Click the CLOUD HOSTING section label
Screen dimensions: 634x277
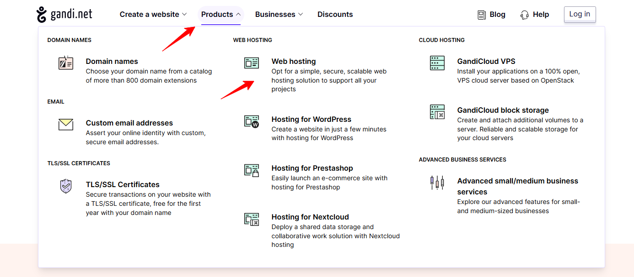point(442,40)
